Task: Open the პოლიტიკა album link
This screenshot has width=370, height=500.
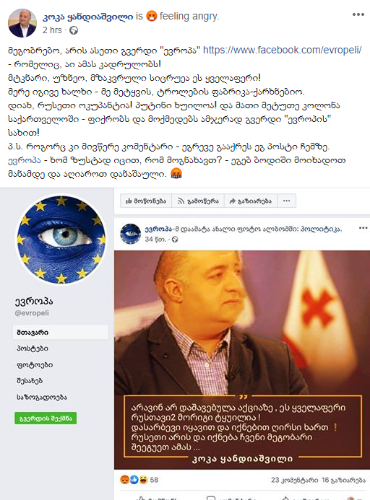Action: [320, 229]
